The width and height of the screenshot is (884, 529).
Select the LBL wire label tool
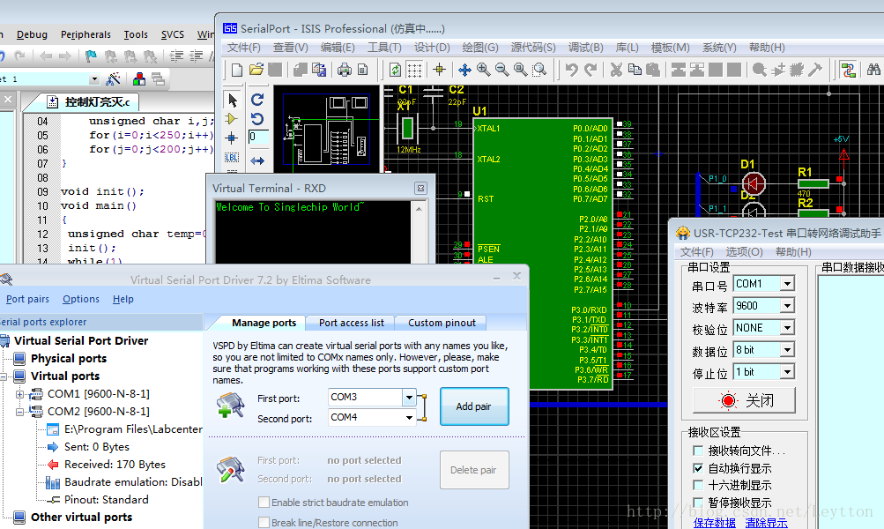[x=232, y=158]
